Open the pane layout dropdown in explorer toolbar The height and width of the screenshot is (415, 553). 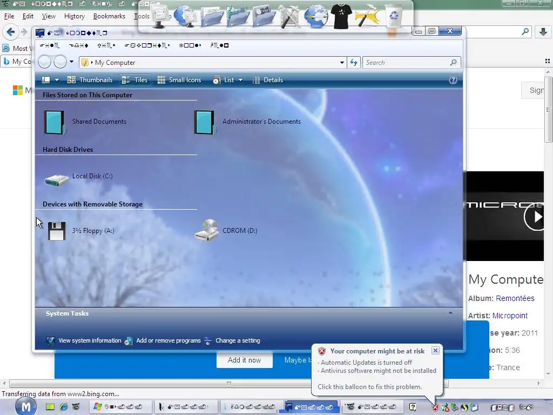57,80
